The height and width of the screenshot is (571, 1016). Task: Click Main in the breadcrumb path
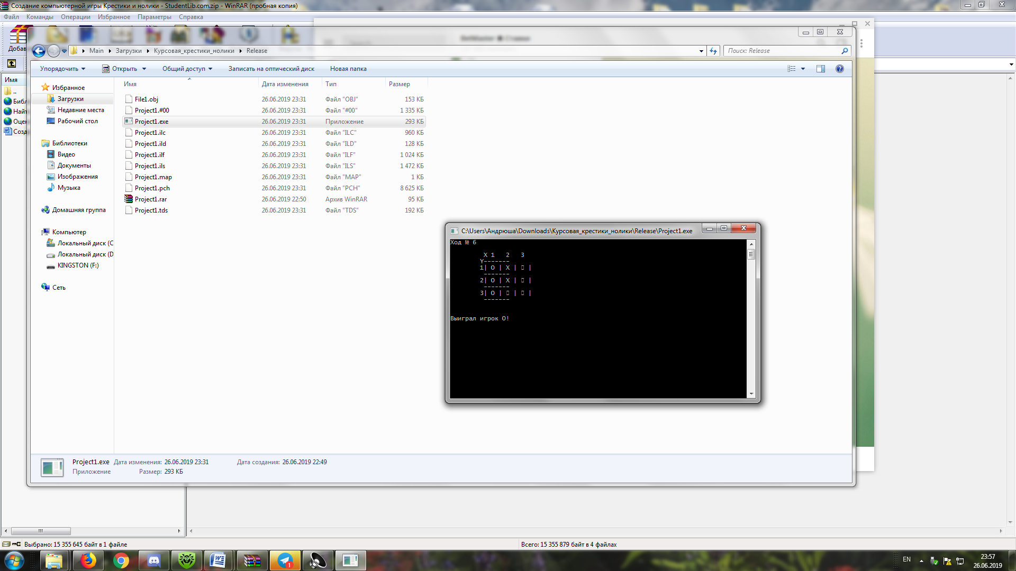96,51
